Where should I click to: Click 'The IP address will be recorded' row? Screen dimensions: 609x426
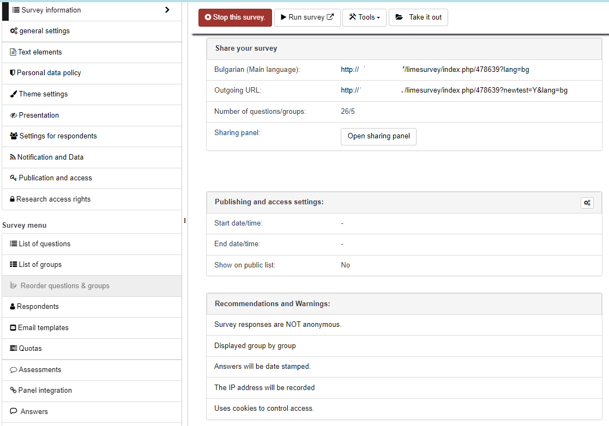tap(404, 387)
